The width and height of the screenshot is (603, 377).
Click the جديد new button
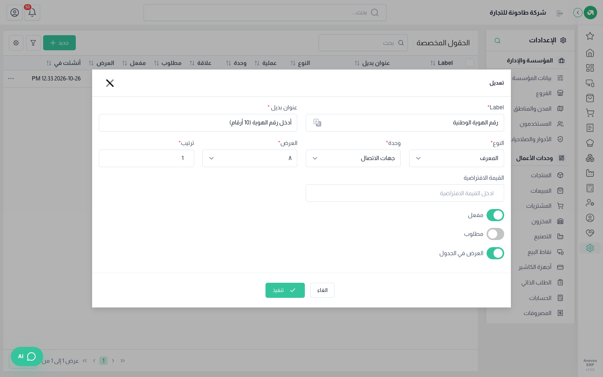pos(59,43)
